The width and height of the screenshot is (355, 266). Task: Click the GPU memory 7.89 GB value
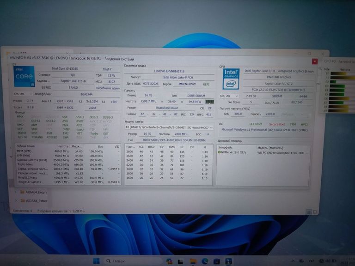coord(251,96)
